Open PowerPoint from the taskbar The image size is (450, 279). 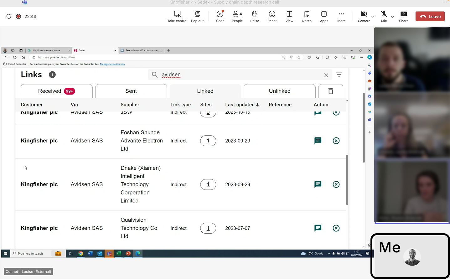(128, 253)
